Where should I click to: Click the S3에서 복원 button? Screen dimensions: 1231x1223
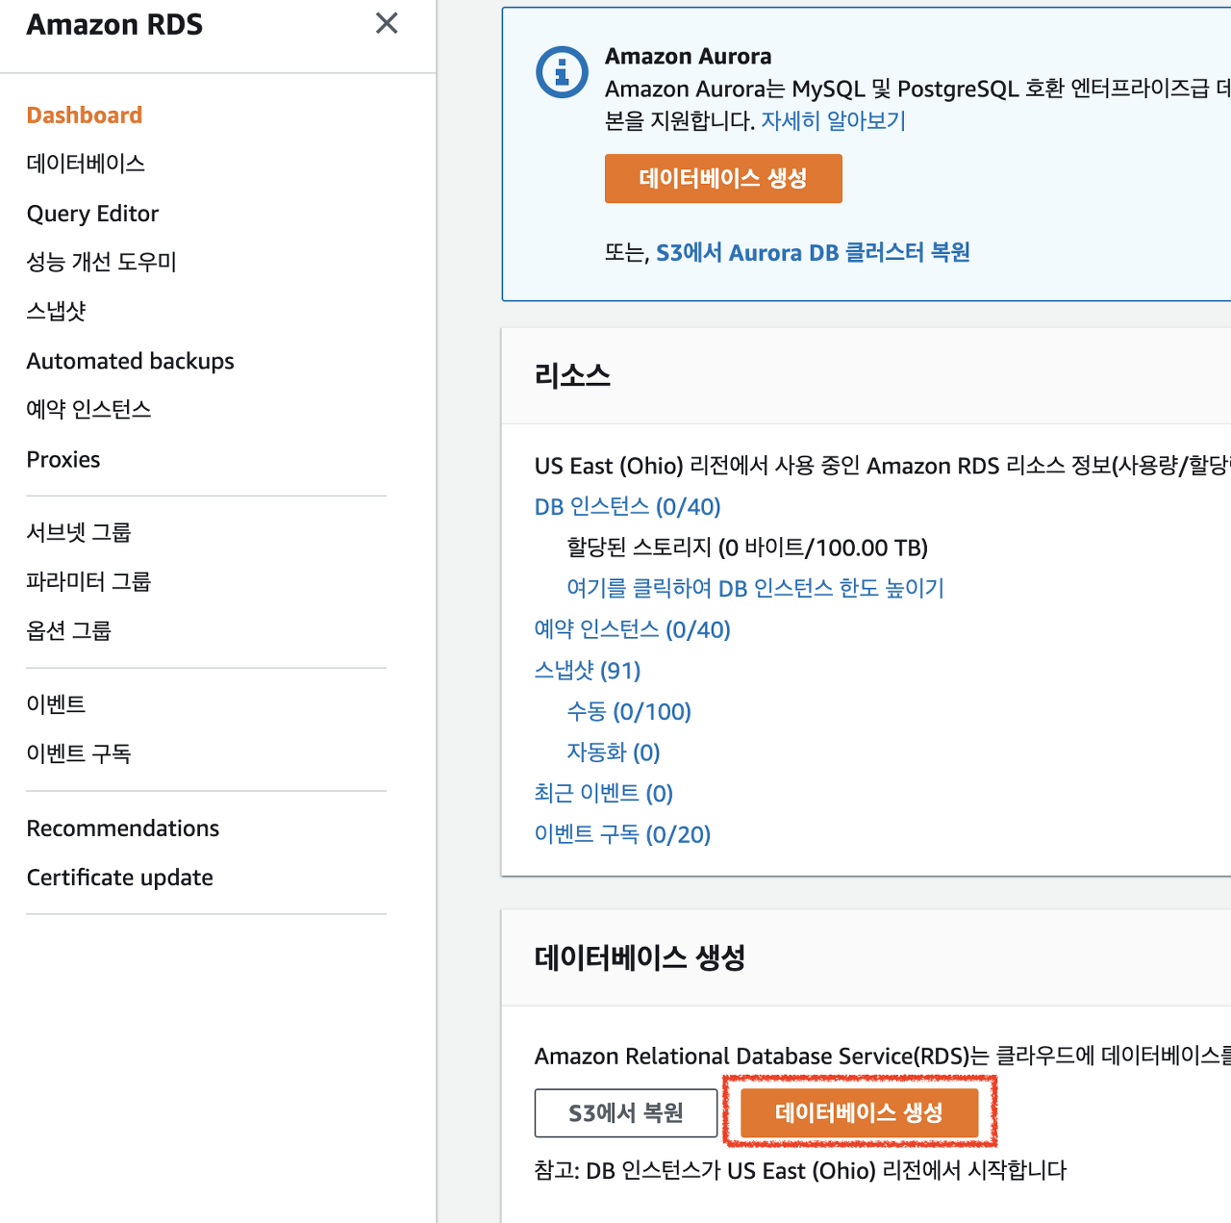[626, 1113]
